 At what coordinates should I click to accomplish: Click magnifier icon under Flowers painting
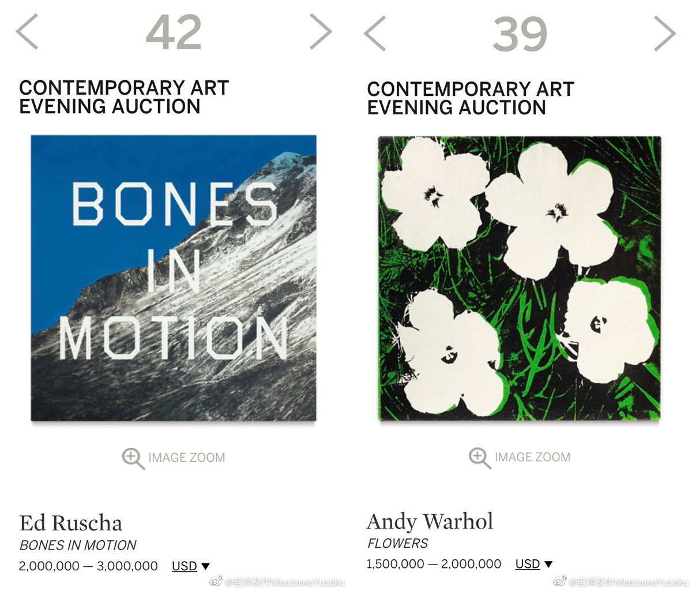[480, 458]
